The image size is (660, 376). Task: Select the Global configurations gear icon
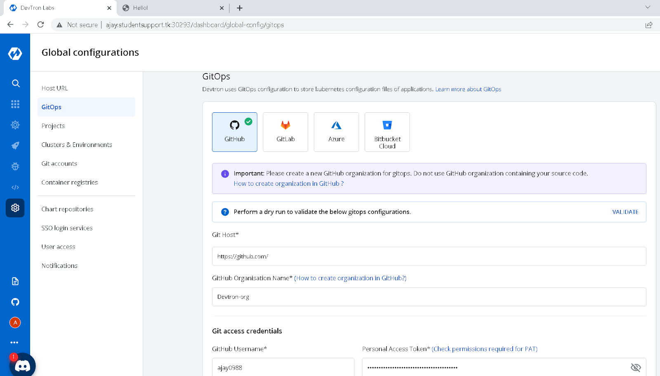(x=15, y=208)
